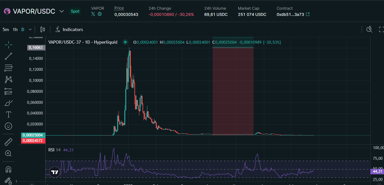Click the contract address 0xdb51...3a73

[290, 15]
